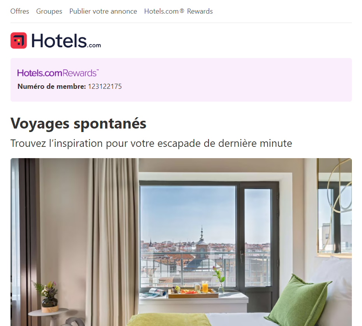Click the breakfast tray in the photo
This screenshot has width=362, height=326.
193,293
